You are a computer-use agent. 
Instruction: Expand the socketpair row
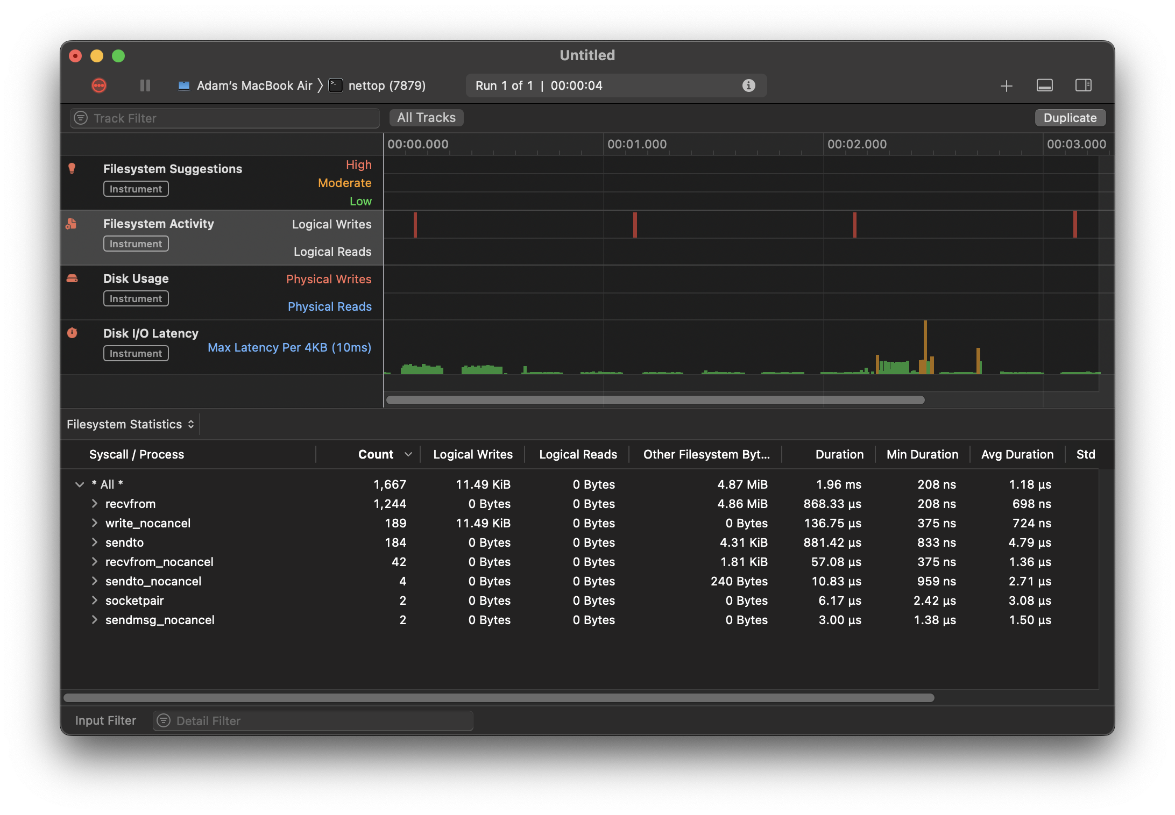pyautogui.click(x=95, y=600)
